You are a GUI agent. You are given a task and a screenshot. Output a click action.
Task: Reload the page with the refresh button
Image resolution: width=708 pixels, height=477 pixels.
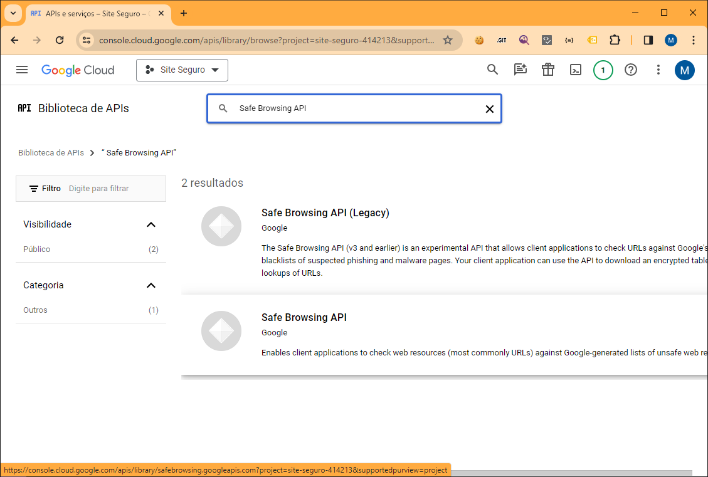(59, 40)
